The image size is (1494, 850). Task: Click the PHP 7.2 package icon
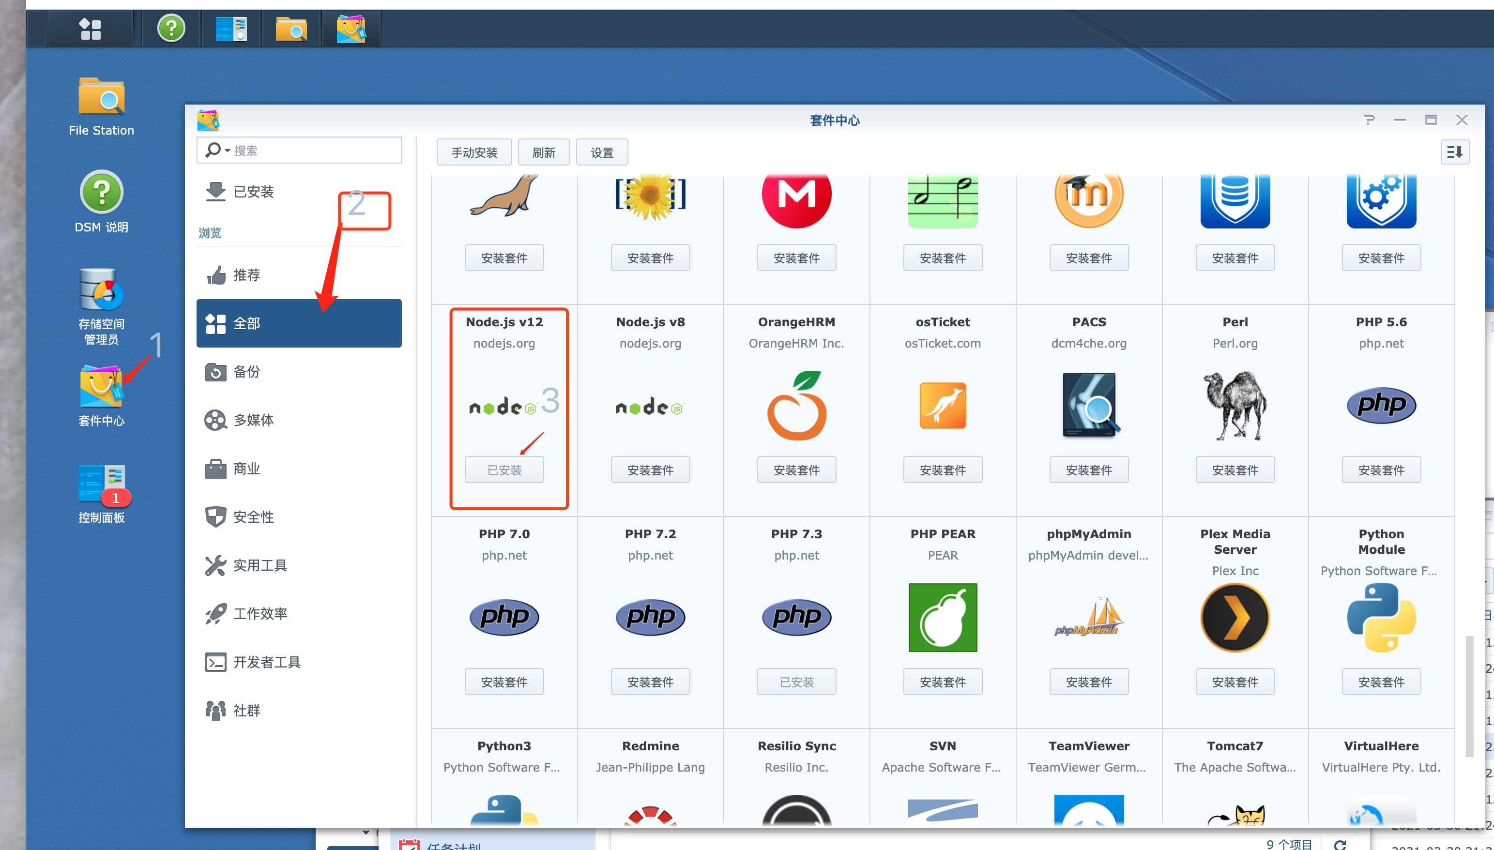click(x=650, y=617)
